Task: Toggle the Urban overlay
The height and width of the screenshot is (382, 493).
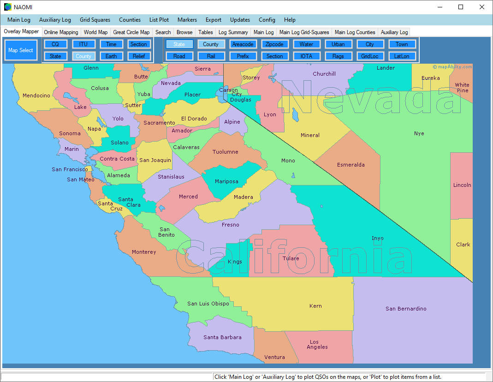Action: (x=338, y=44)
